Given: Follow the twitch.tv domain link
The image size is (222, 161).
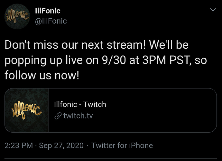Looking at the screenshot, I should click(78, 116).
